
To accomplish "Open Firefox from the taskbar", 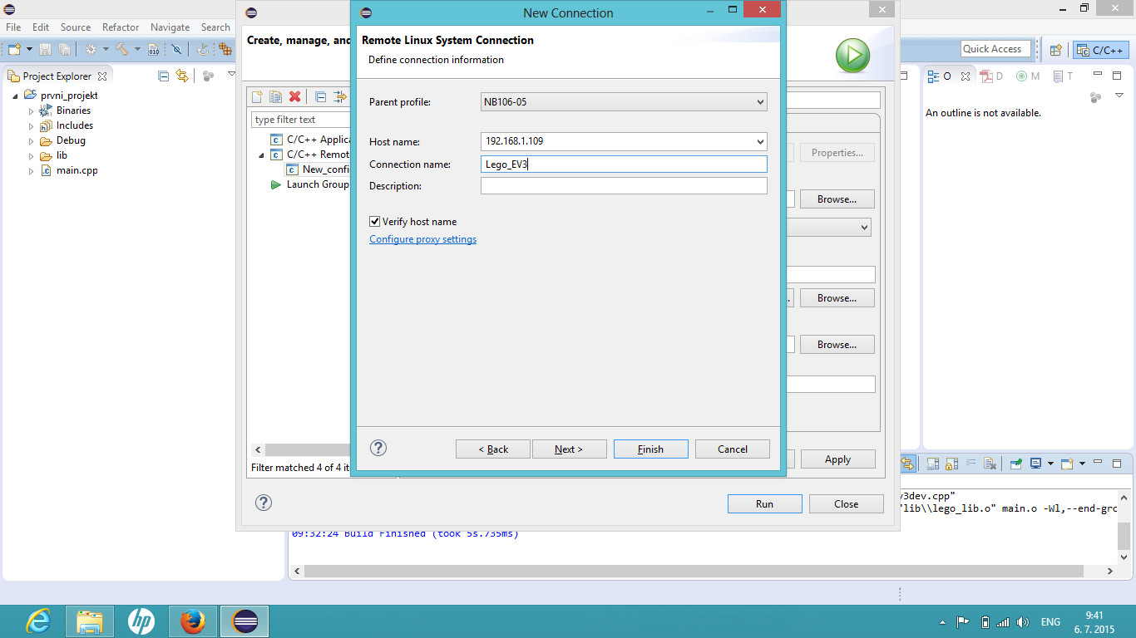I will pos(192,621).
